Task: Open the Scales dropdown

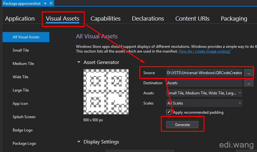Action: 204,103
